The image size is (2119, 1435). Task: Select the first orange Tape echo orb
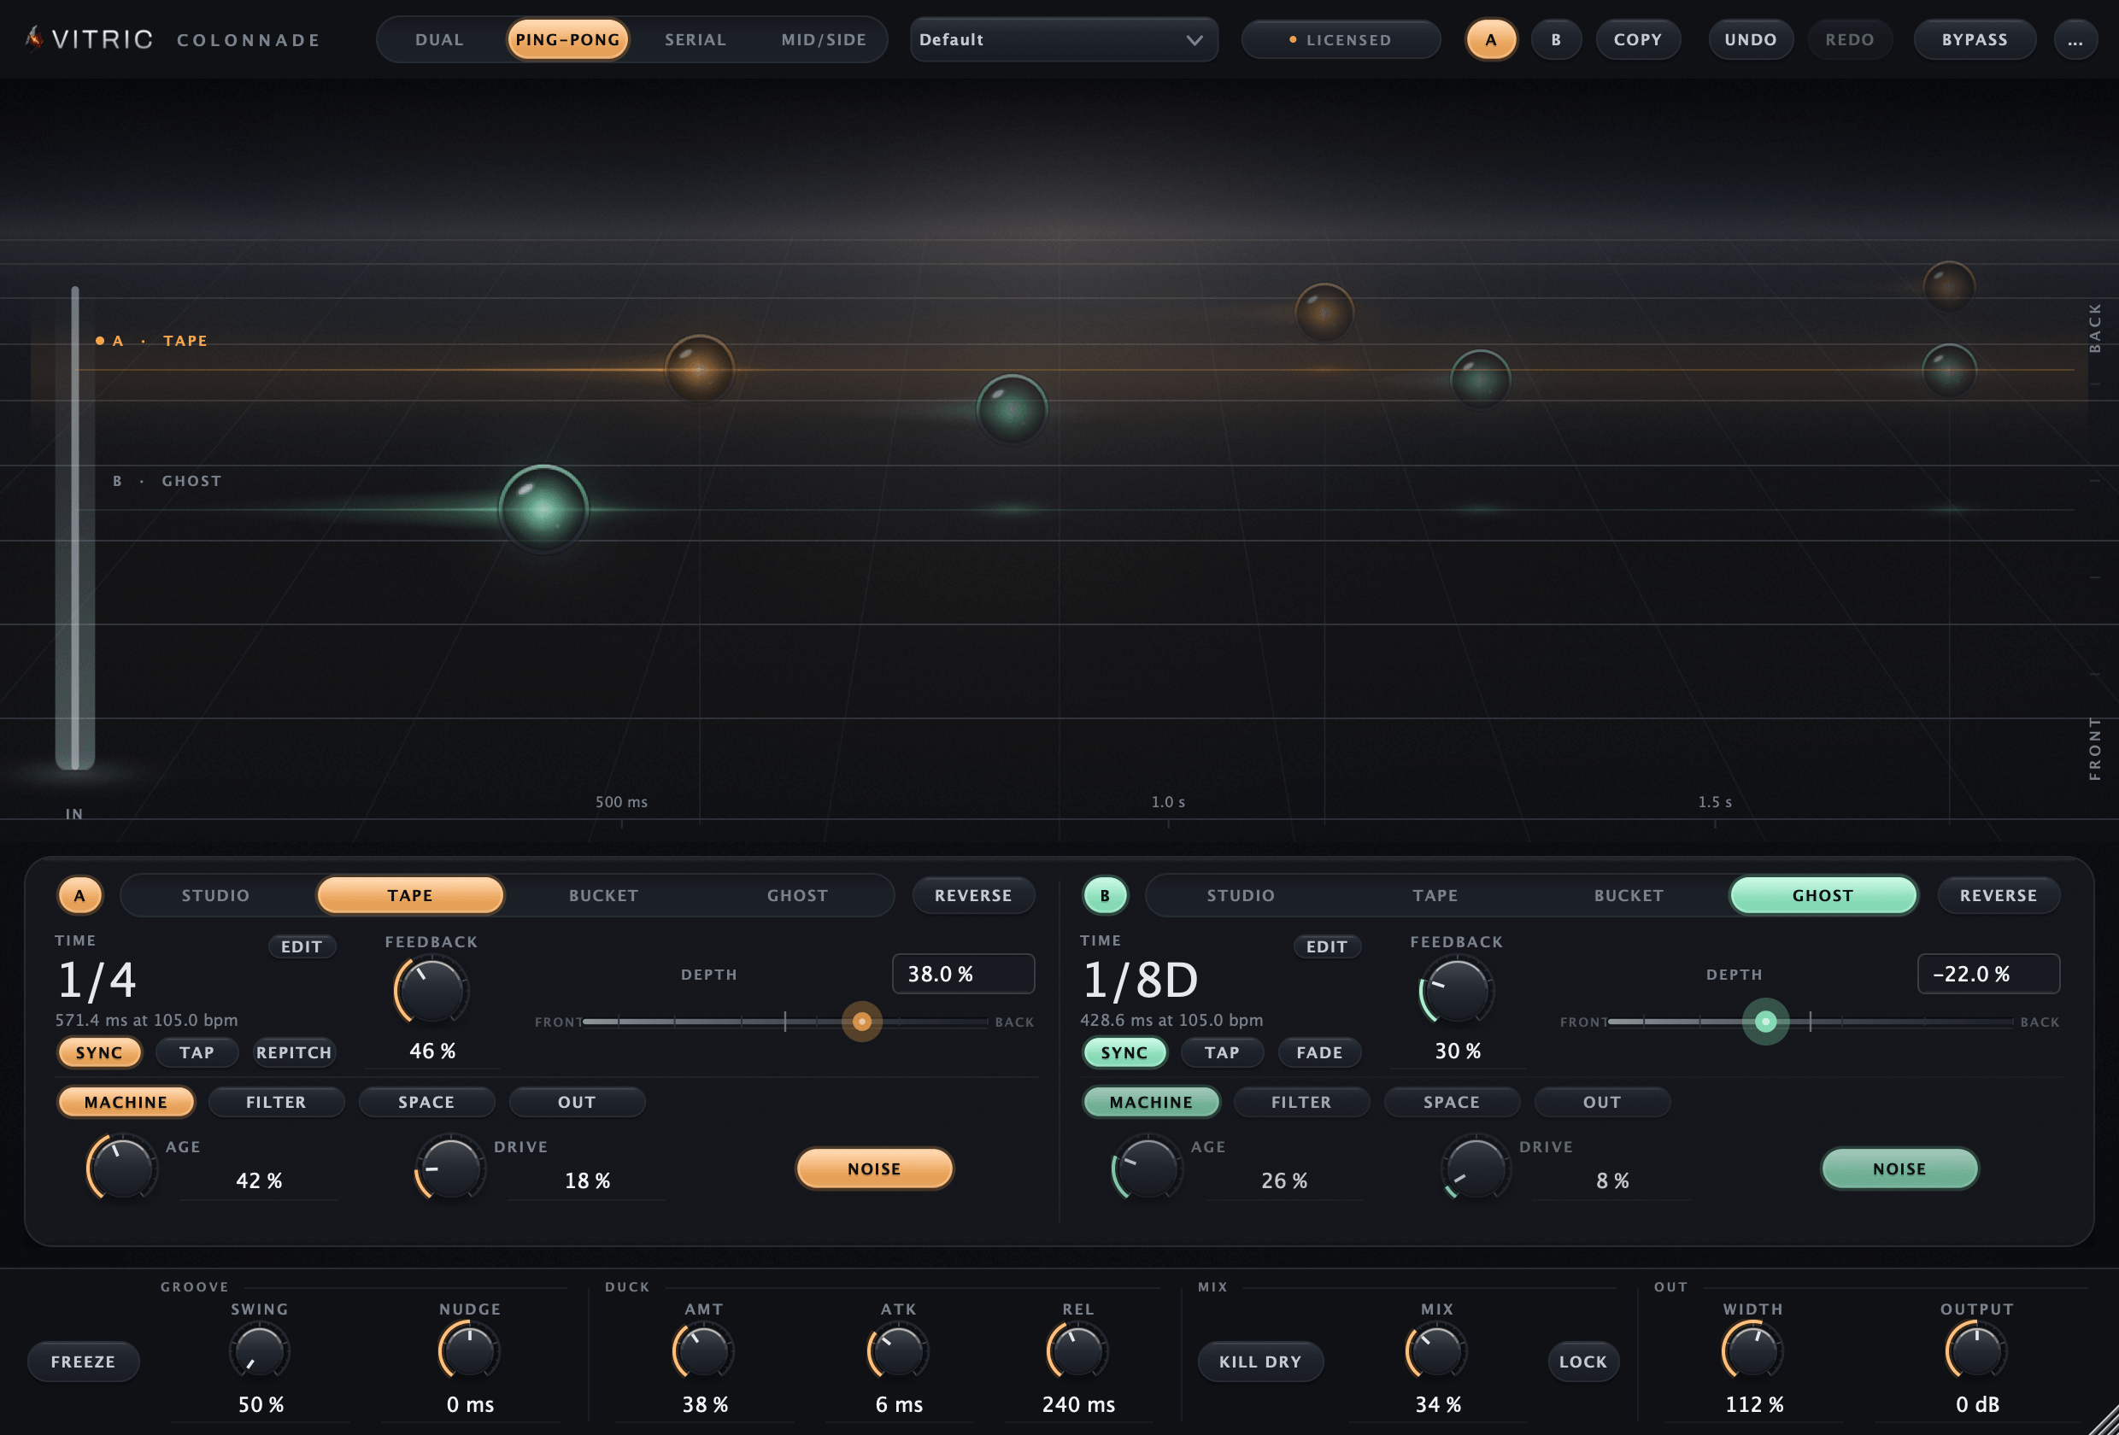[699, 369]
